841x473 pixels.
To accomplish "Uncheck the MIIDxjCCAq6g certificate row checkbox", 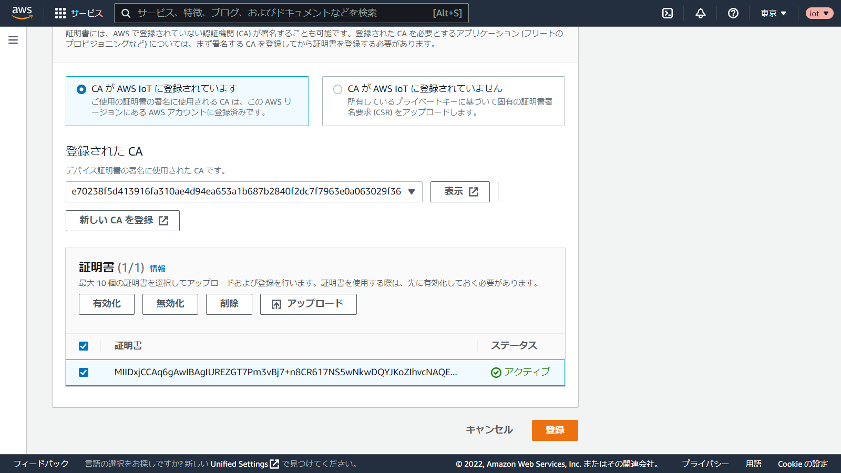I will (x=84, y=372).
